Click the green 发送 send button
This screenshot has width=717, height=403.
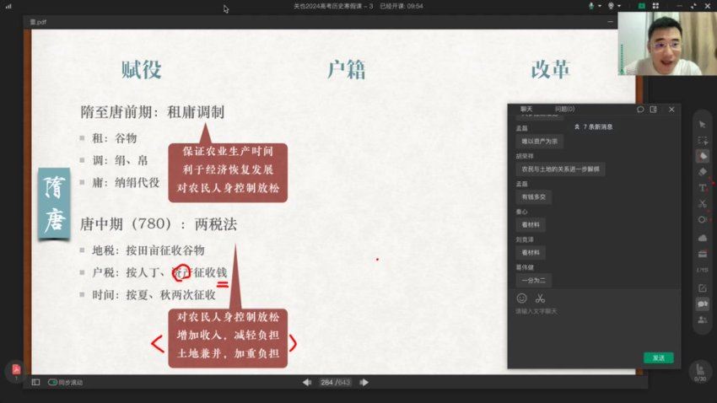pyautogui.click(x=658, y=357)
